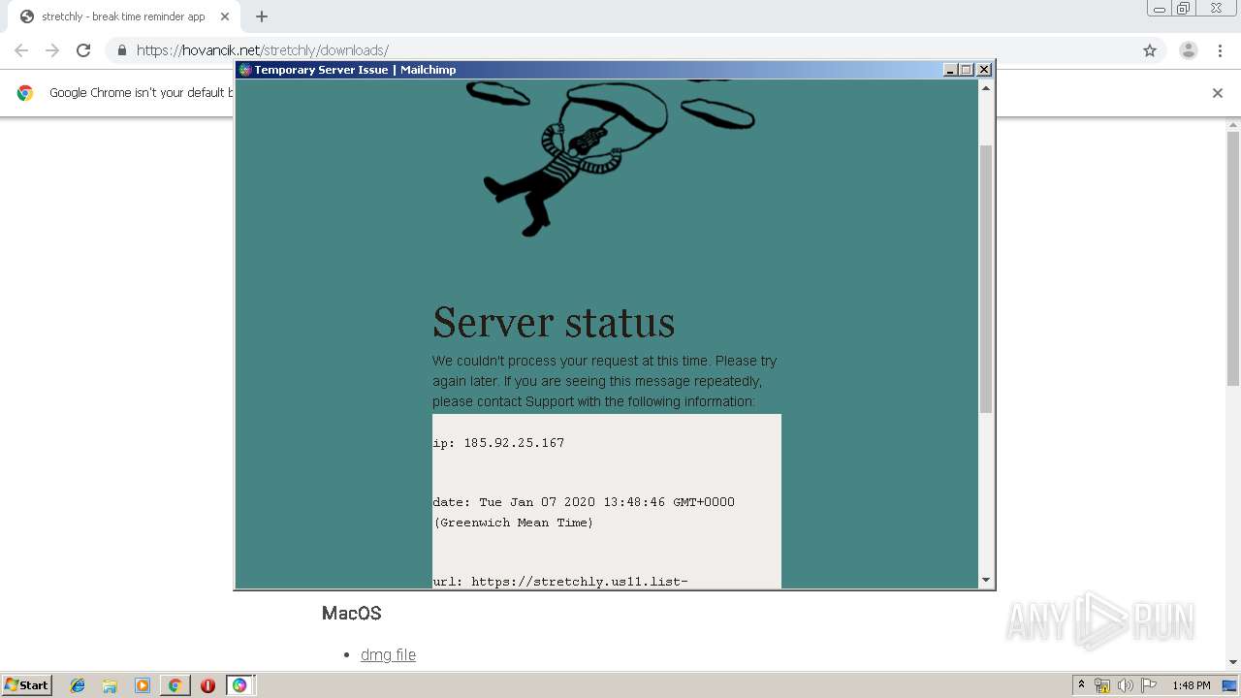Click the main page scrollbar thumb
Viewport: 1241px width, 698px height.
click(x=1233, y=257)
